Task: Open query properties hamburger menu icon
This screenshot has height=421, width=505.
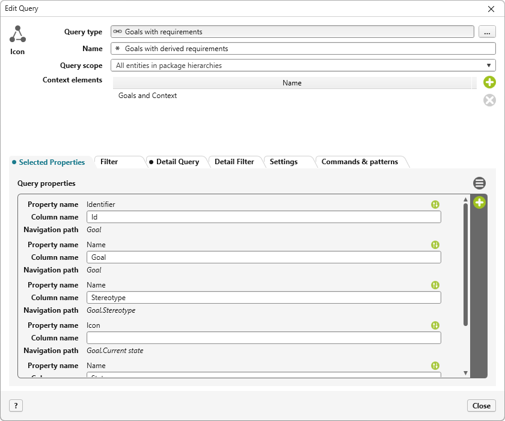Action: [x=479, y=183]
